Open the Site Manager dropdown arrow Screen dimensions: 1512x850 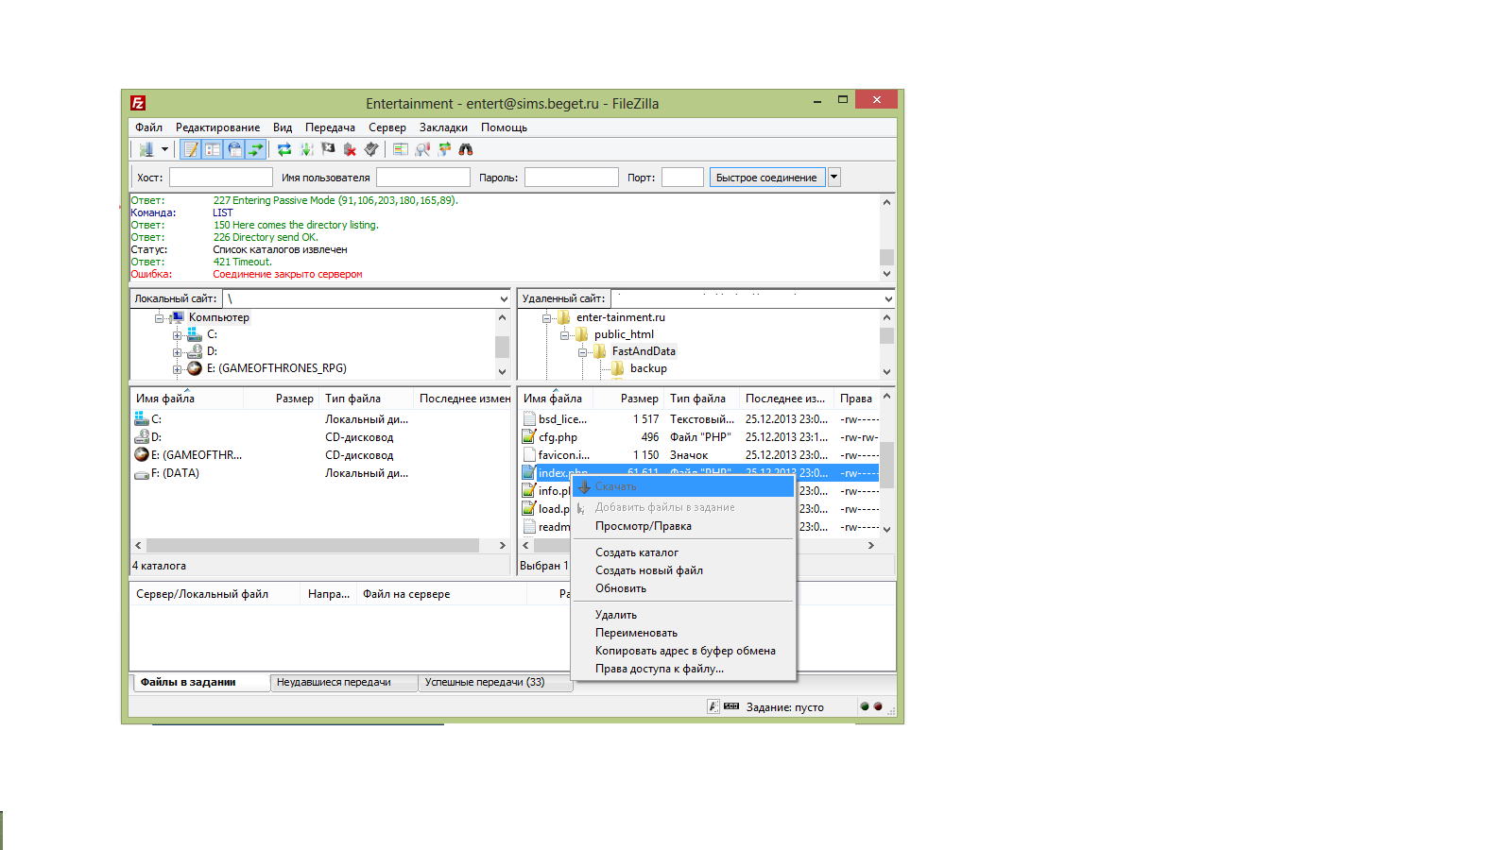point(164,149)
